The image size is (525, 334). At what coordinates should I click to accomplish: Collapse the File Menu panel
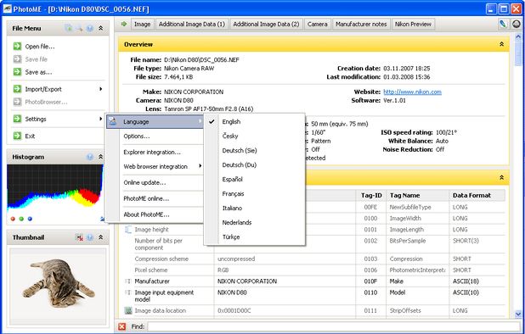pyautogui.click(x=100, y=28)
